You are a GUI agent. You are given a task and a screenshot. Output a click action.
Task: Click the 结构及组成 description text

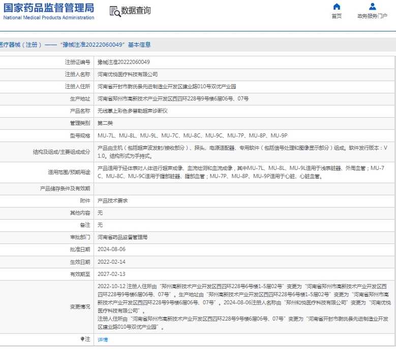click(242, 152)
